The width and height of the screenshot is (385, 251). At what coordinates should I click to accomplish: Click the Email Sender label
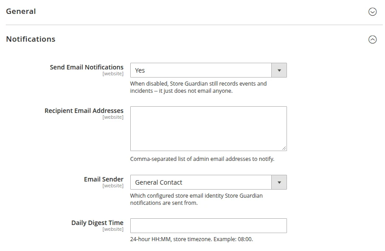click(x=103, y=179)
